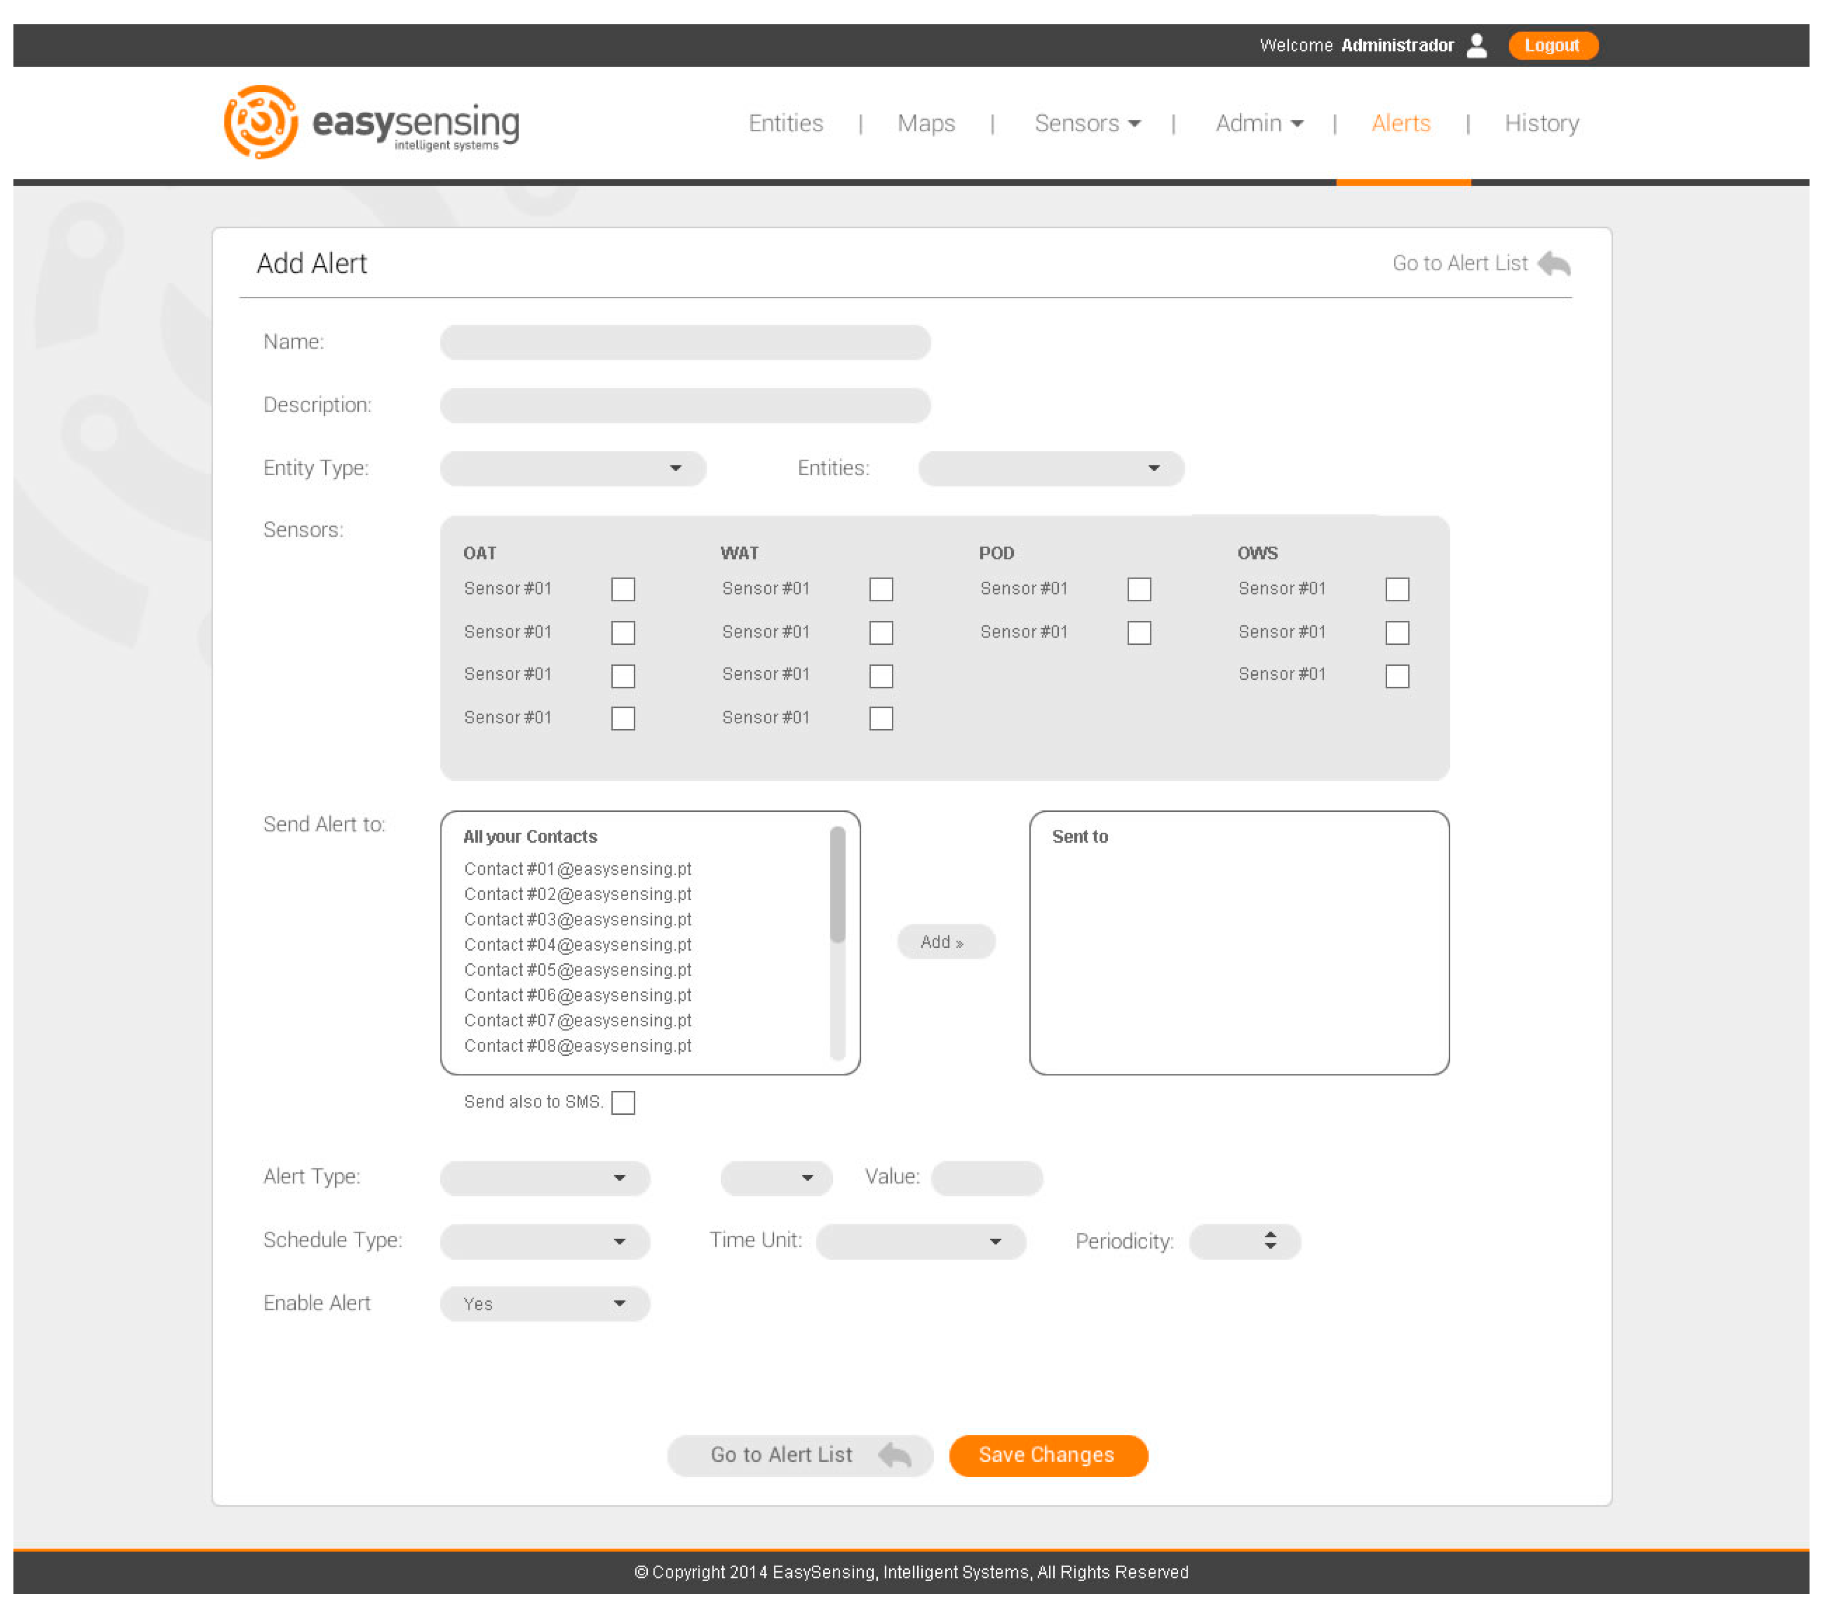Click the Admin menu caret arrow
Image resolution: width=1824 pixels, height=1608 pixels.
pyautogui.click(x=1297, y=124)
